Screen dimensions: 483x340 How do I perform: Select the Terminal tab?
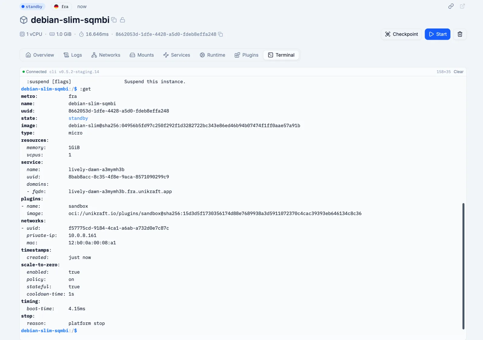point(281,55)
